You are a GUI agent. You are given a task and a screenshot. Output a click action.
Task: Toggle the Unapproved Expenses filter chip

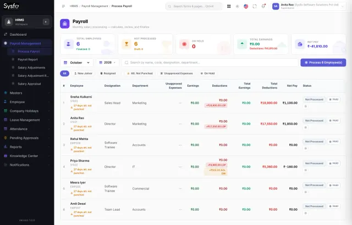click(x=177, y=74)
